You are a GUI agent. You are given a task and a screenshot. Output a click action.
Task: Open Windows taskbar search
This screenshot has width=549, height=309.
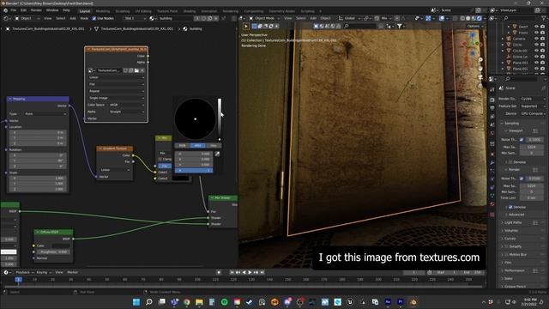tap(148, 302)
